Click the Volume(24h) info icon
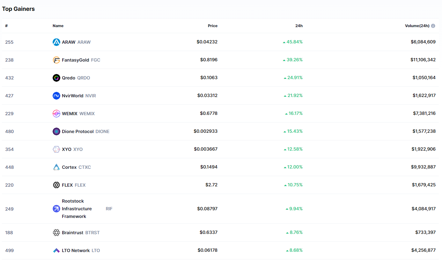Viewport: 442px width, 261px height. (x=433, y=26)
